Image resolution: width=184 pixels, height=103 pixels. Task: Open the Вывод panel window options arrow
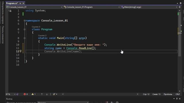click(x=174, y=99)
